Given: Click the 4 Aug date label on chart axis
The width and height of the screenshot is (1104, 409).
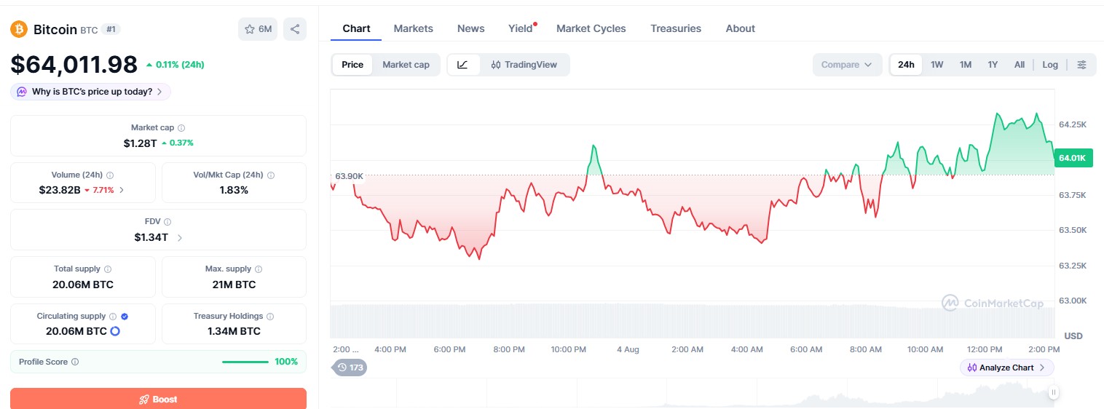Looking at the screenshot, I should (628, 349).
